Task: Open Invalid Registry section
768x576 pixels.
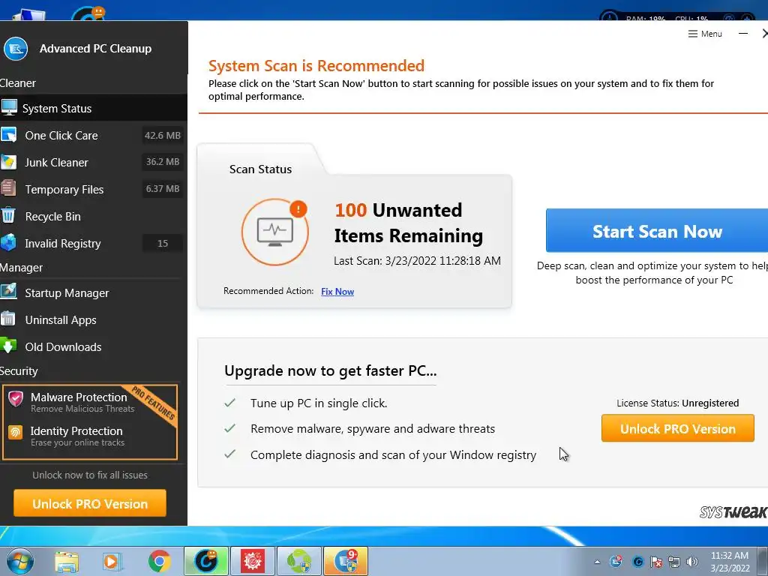Action: point(94,243)
